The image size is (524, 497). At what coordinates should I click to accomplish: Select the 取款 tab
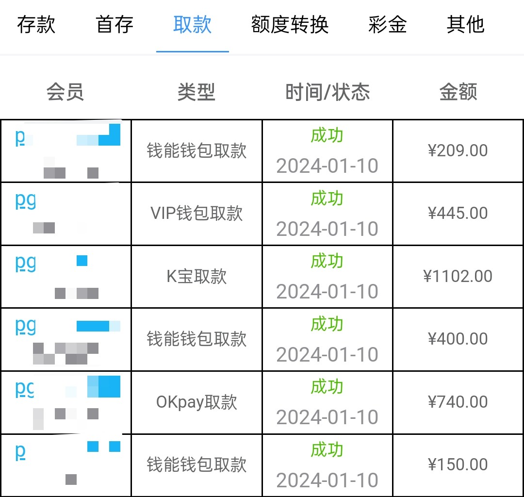[x=192, y=25]
